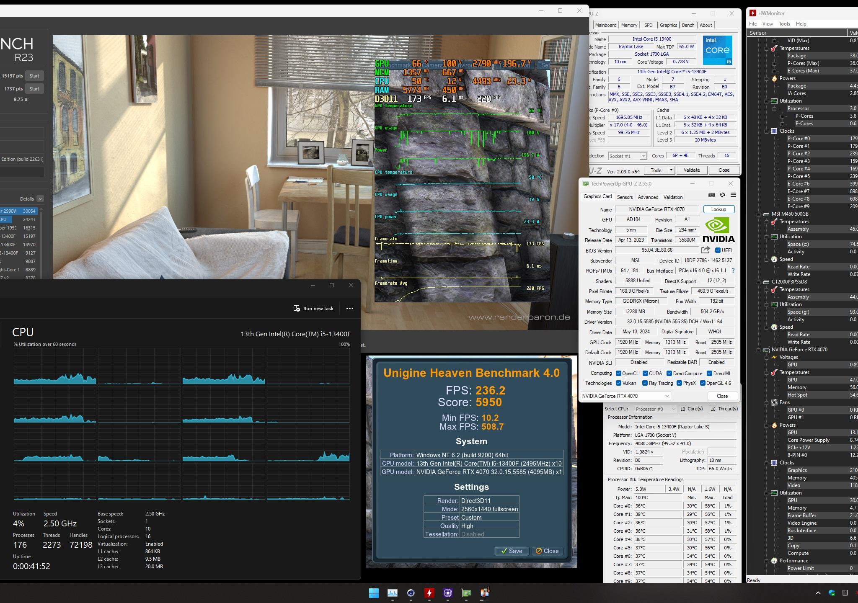Click the Name field in GPU-Z

click(656, 209)
